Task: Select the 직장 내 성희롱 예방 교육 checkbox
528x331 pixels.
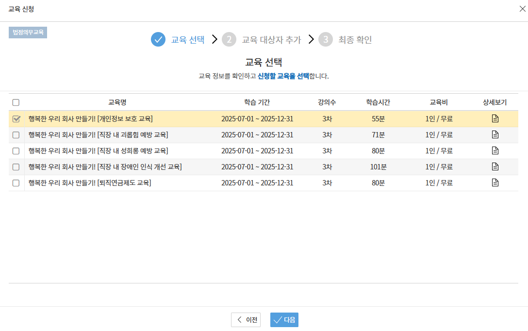Action: click(x=16, y=151)
